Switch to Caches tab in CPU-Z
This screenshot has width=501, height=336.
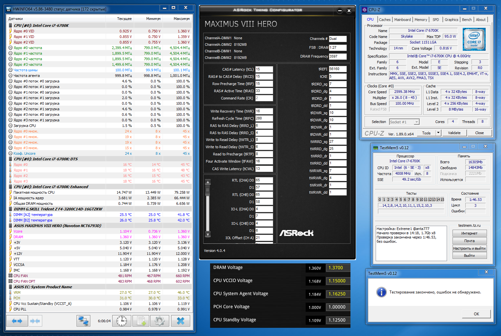pos(385,20)
